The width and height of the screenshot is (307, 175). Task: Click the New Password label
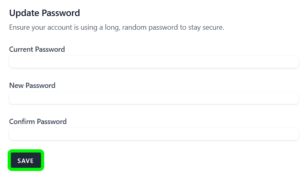coord(32,85)
